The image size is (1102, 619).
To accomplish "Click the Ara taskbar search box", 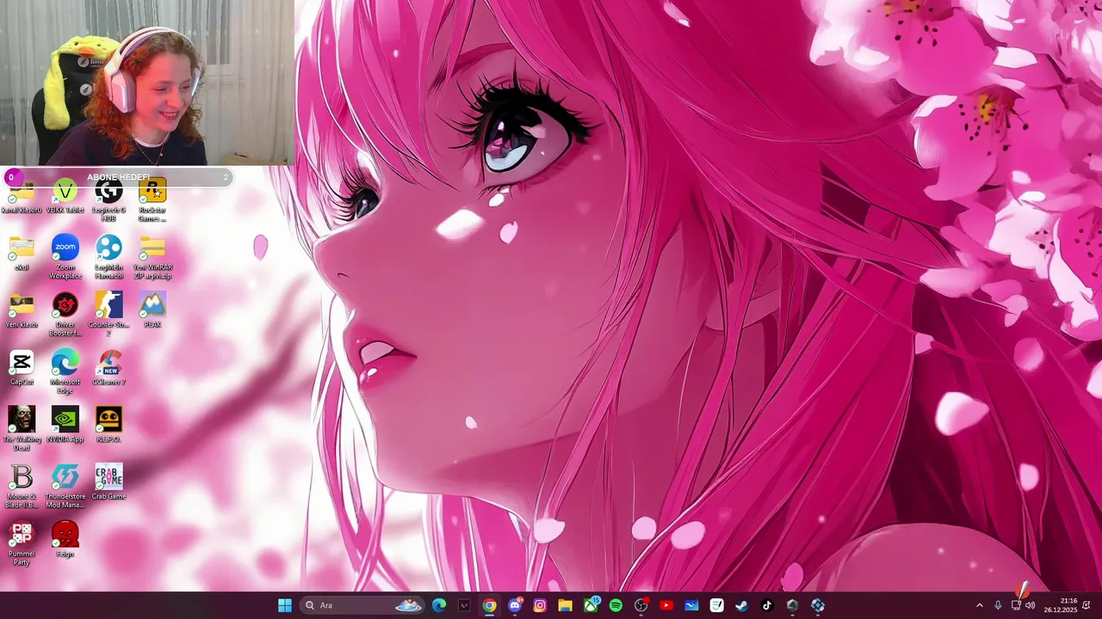I will pos(363,605).
